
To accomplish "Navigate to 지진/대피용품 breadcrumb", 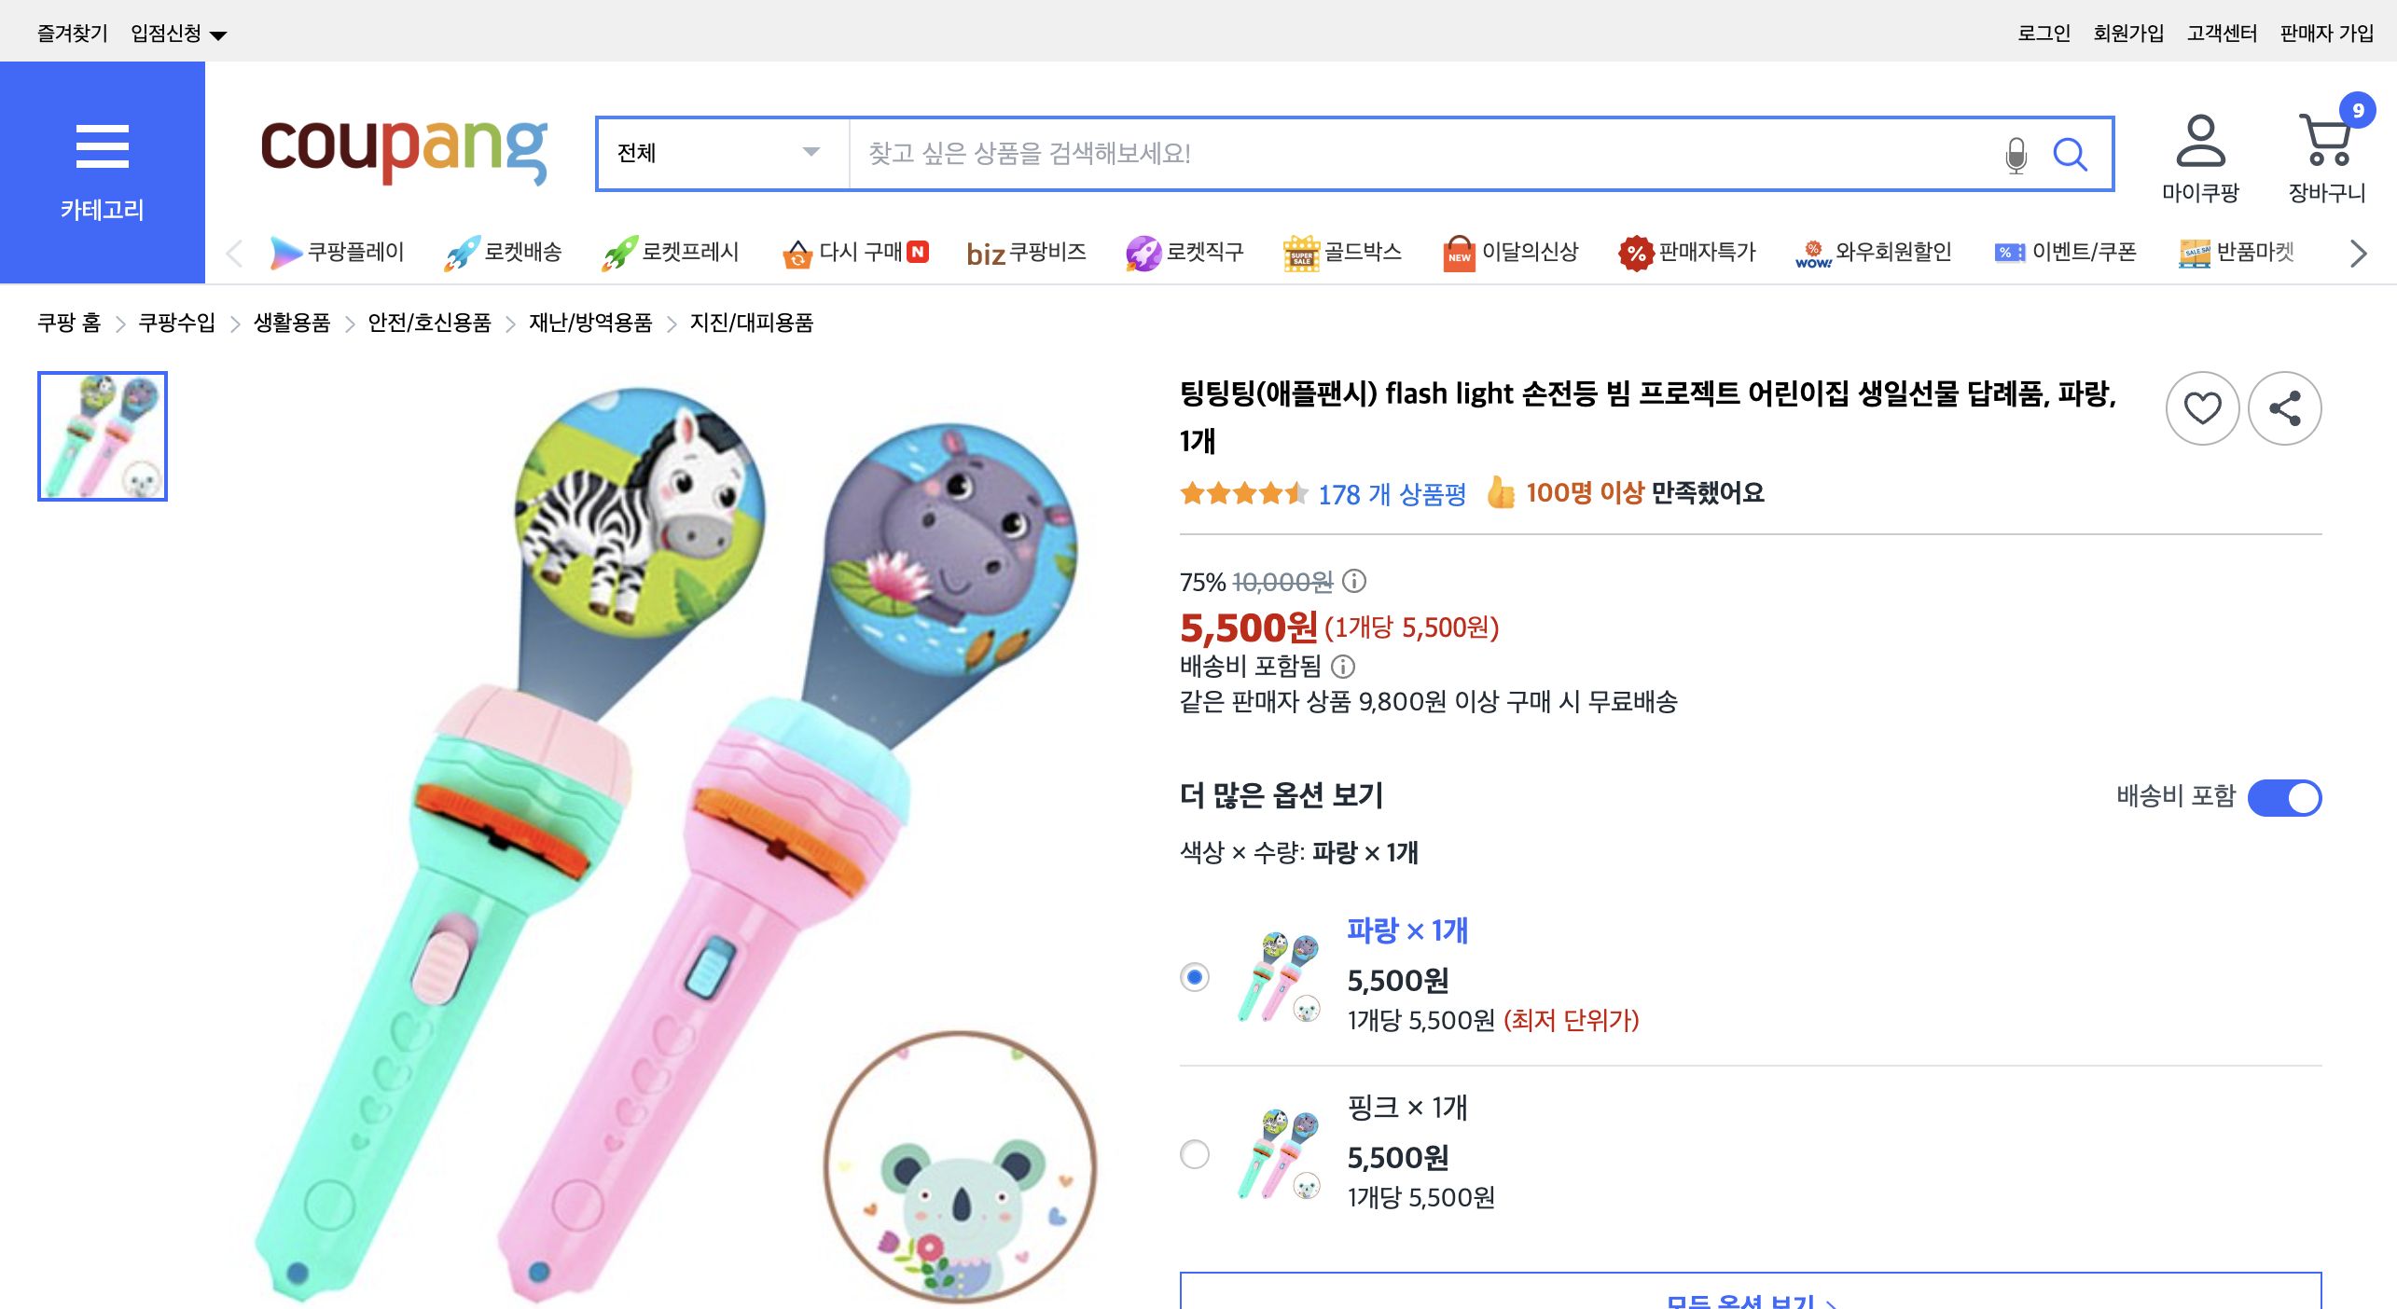I will [752, 324].
